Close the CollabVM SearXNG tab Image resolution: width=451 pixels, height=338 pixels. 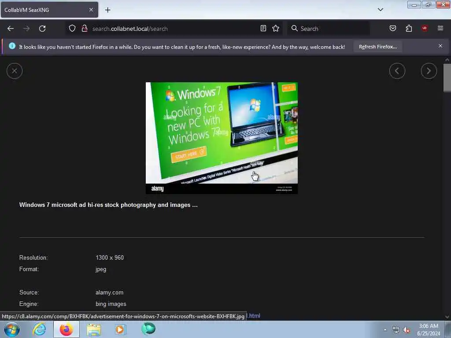coord(91,10)
